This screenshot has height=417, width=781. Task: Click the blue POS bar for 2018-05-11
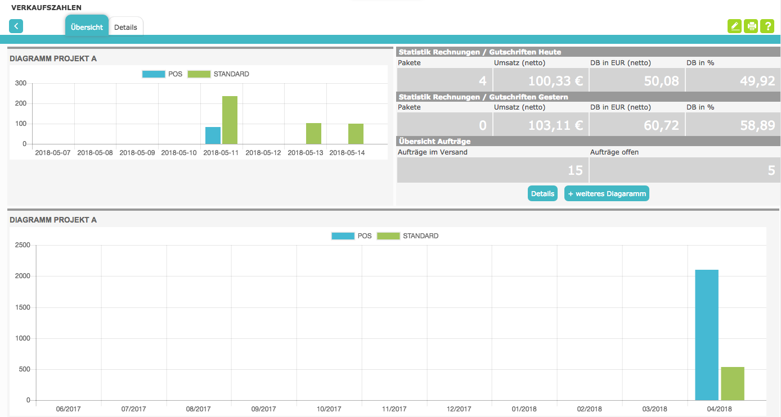[x=213, y=135]
